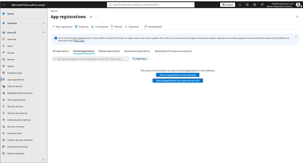Click the Home breadcrumb link
This screenshot has width=303, height=163.
pos(54,11)
